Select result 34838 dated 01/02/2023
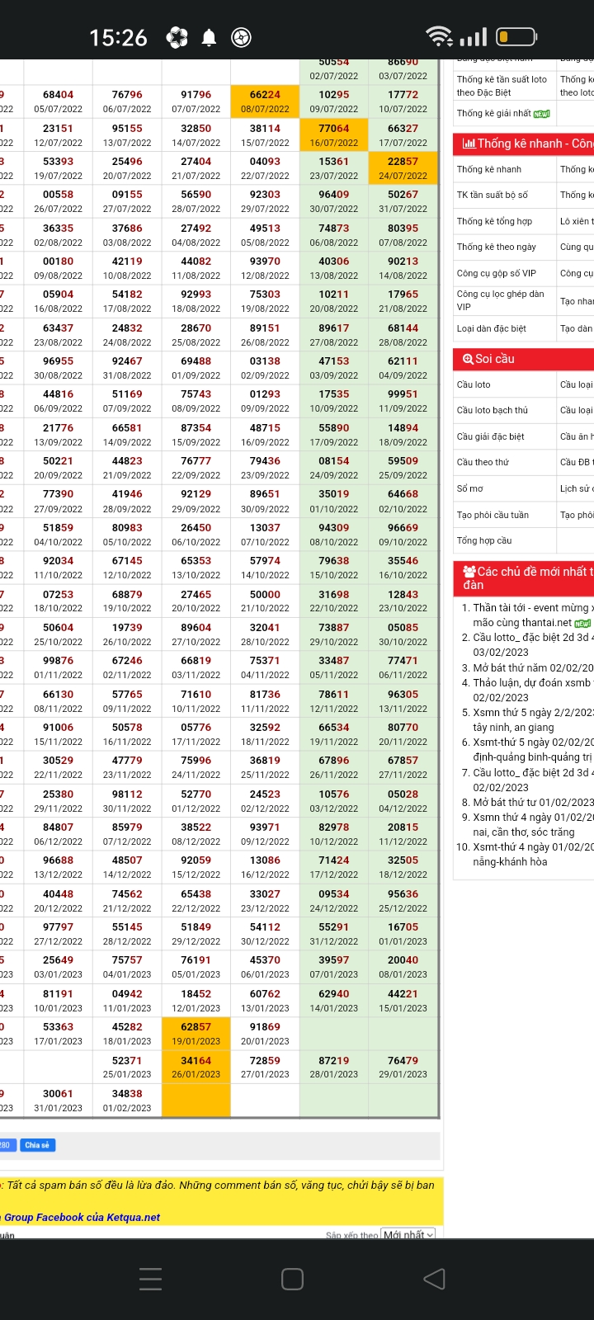Viewport: 594px width, 1320px height. [x=127, y=1101]
